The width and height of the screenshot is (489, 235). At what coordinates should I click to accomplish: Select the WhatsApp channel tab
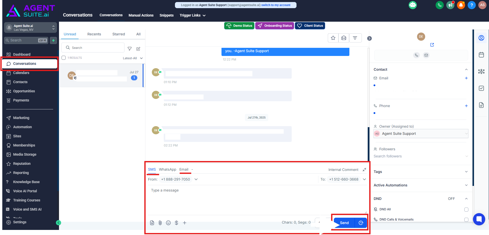point(168,169)
